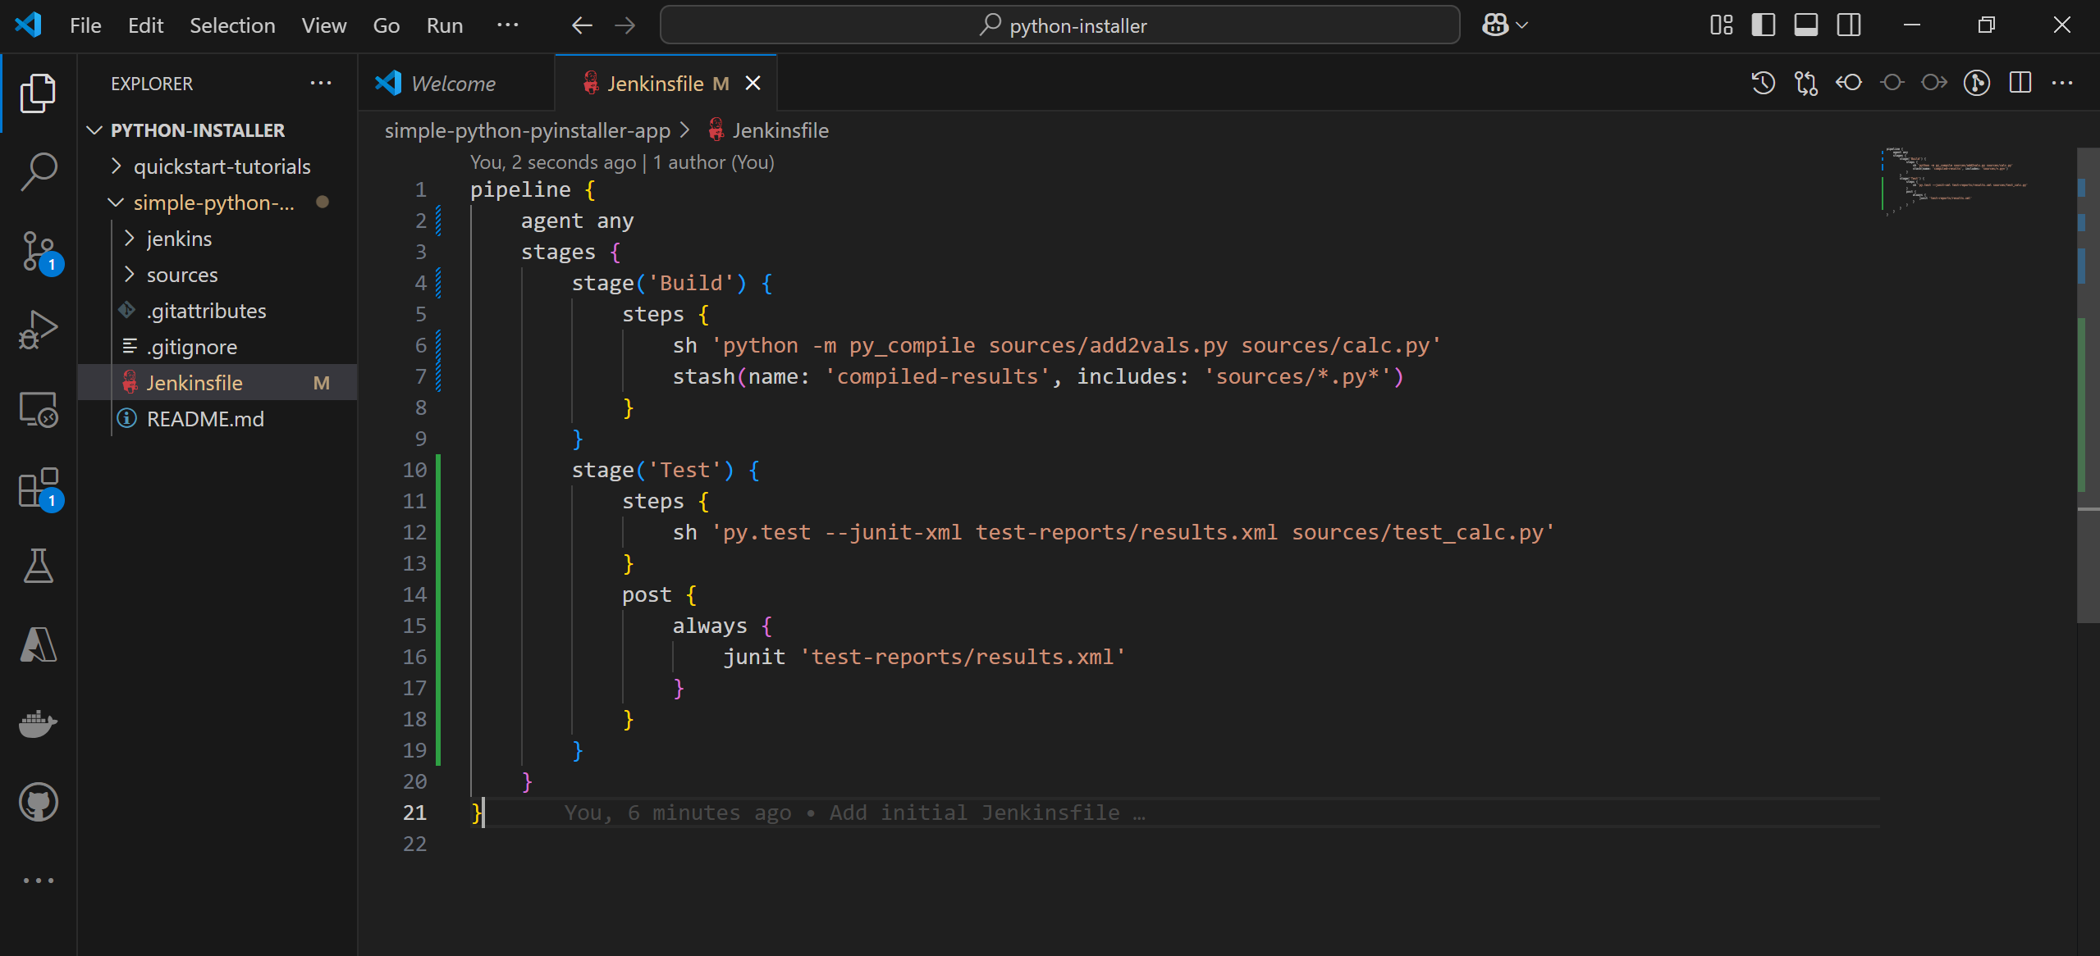
Task: Open changes compare icon
Action: [x=1805, y=83]
